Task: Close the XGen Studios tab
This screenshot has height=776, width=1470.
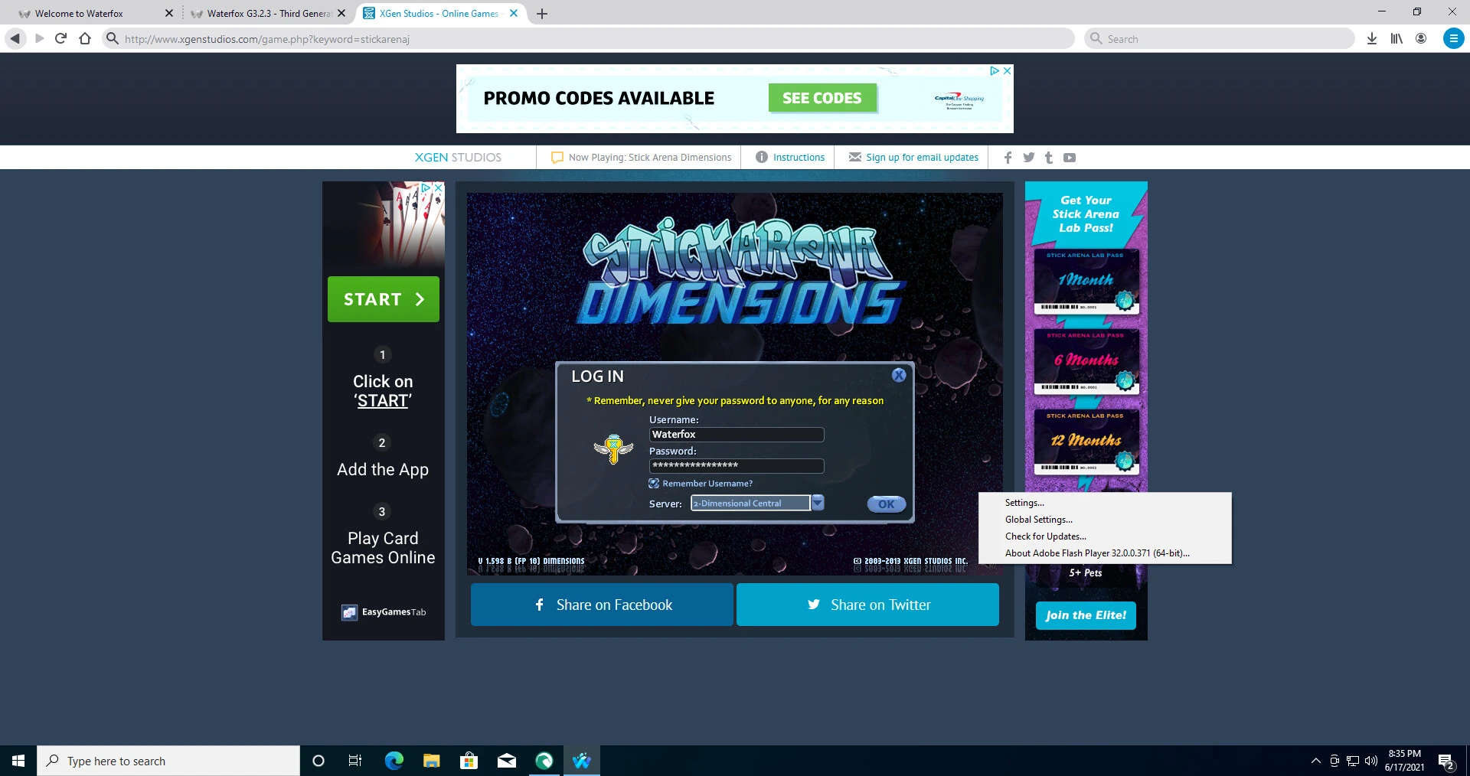Action: (514, 13)
